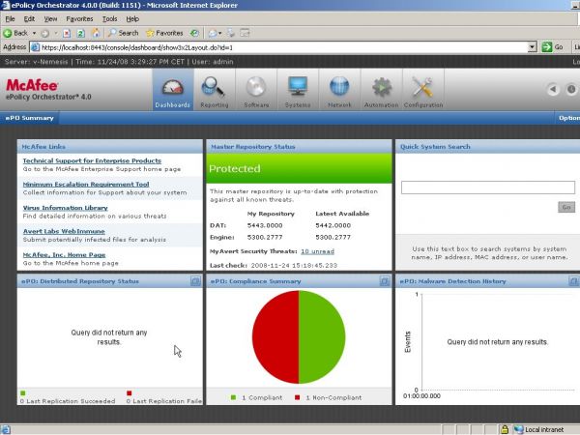
Task: Open the File menu
Action: pos(10,19)
